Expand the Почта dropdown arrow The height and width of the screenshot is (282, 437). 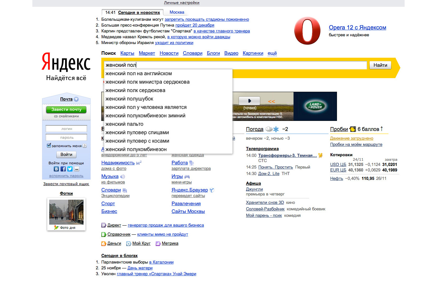tap(76, 99)
